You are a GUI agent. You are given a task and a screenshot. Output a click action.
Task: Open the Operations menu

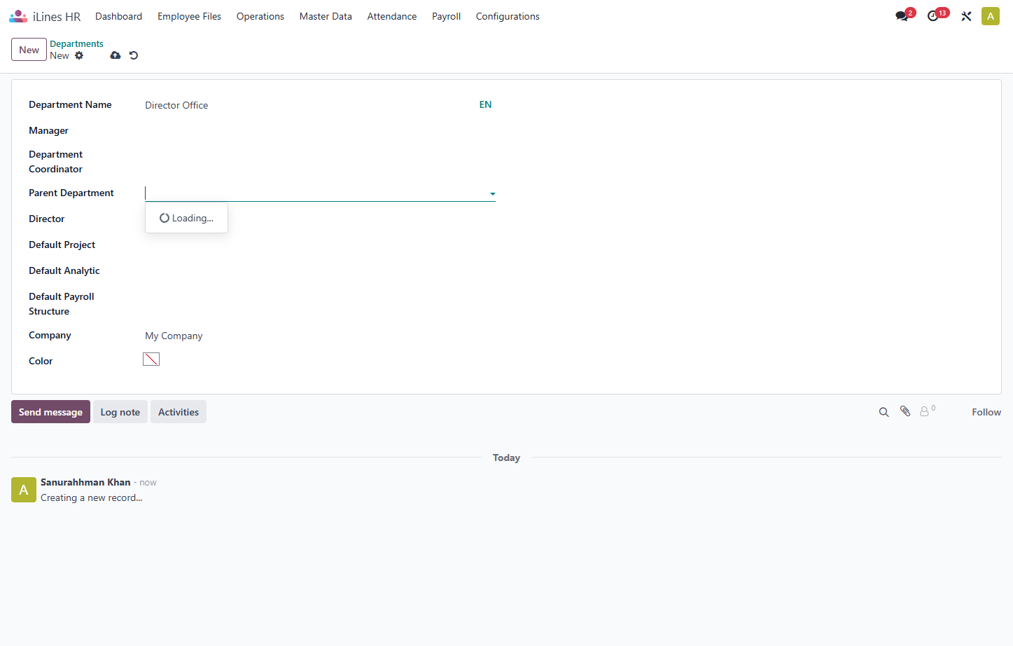pyautogui.click(x=260, y=16)
